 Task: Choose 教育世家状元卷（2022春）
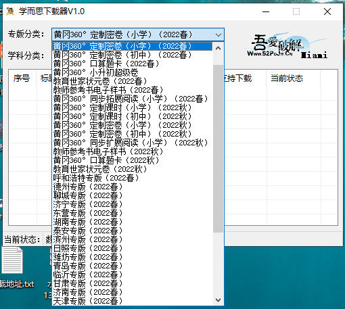pyautogui.click(x=133, y=81)
